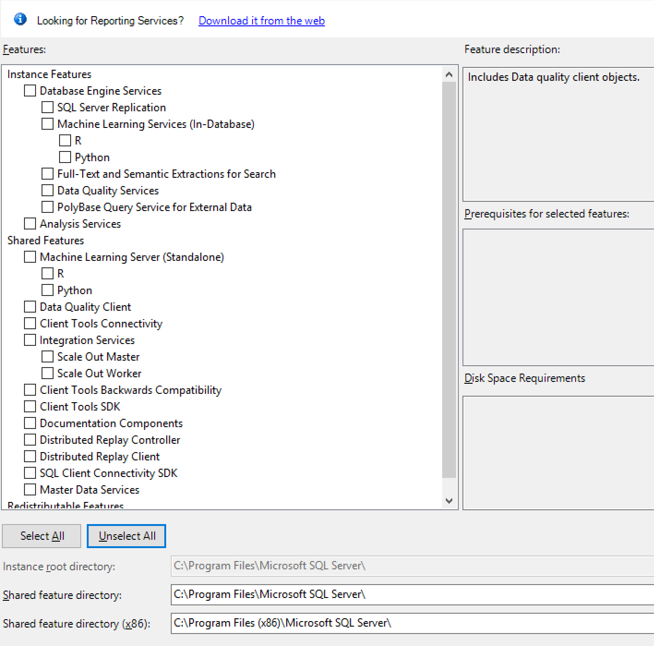Enable SQL Server Replication checkbox
Image resolution: width=654 pixels, height=646 pixels.
[x=48, y=107]
